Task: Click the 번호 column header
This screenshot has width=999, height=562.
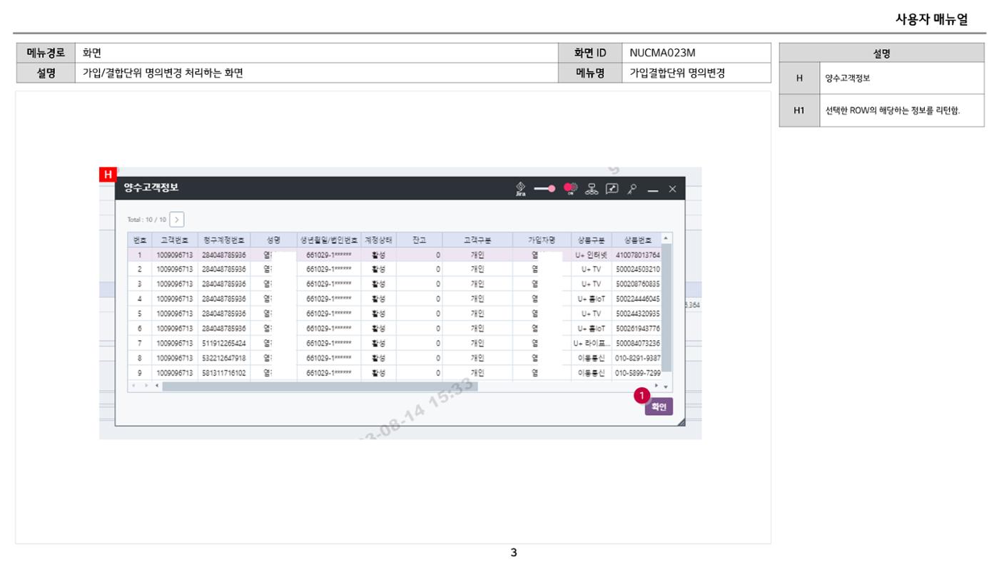Action: tap(140, 240)
